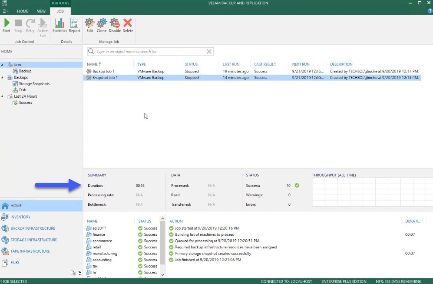Open the HOME navigation pane
Image resolution: width=433 pixels, height=284 pixels.
(x=41, y=205)
